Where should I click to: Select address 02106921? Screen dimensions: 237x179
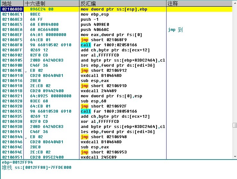tap(12, 96)
